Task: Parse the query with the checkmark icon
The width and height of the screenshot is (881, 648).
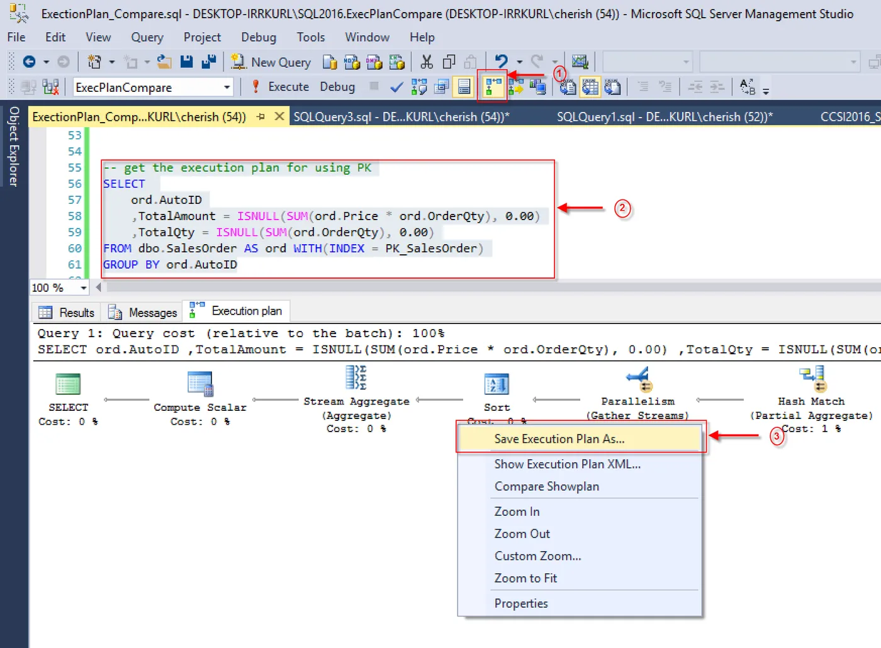Action: click(396, 87)
